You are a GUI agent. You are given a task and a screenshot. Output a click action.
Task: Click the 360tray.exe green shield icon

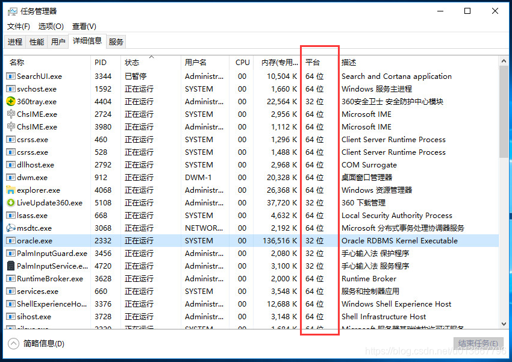pyautogui.click(x=11, y=102)
